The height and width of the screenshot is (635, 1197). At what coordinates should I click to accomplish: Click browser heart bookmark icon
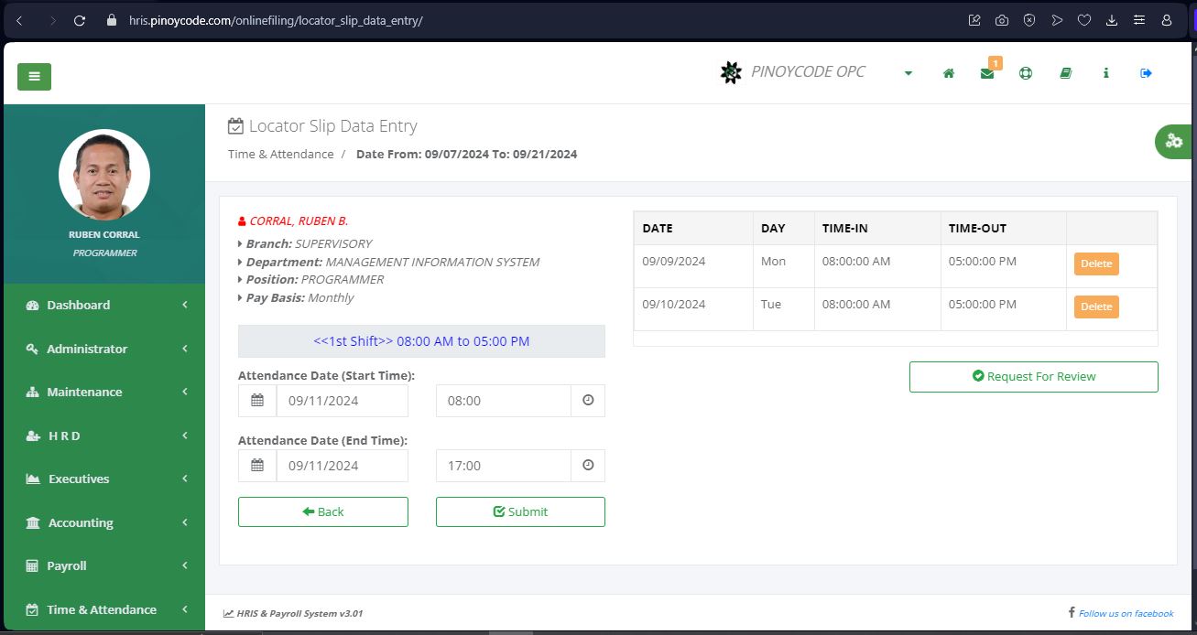tap(1084, 20)
